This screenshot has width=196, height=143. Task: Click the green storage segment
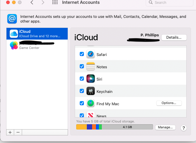click(100, 127)
